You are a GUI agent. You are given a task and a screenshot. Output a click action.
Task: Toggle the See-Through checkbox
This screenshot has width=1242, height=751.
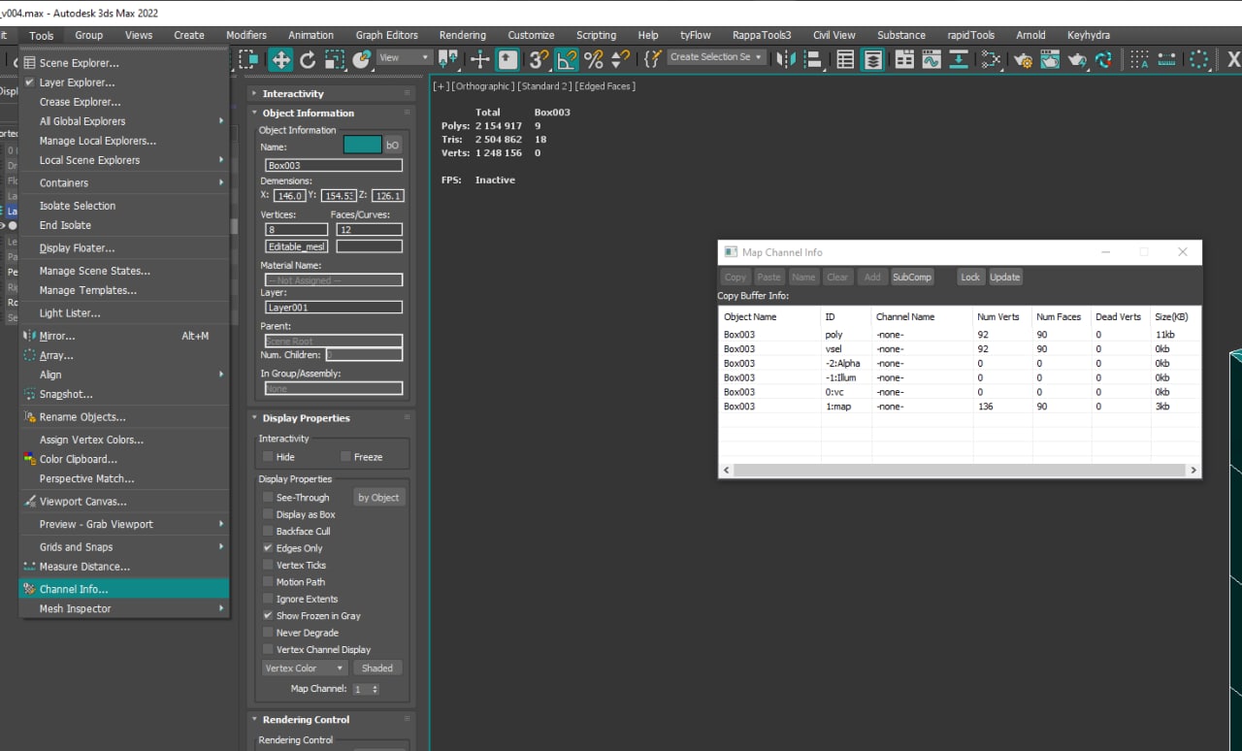(x=268, y=498)
